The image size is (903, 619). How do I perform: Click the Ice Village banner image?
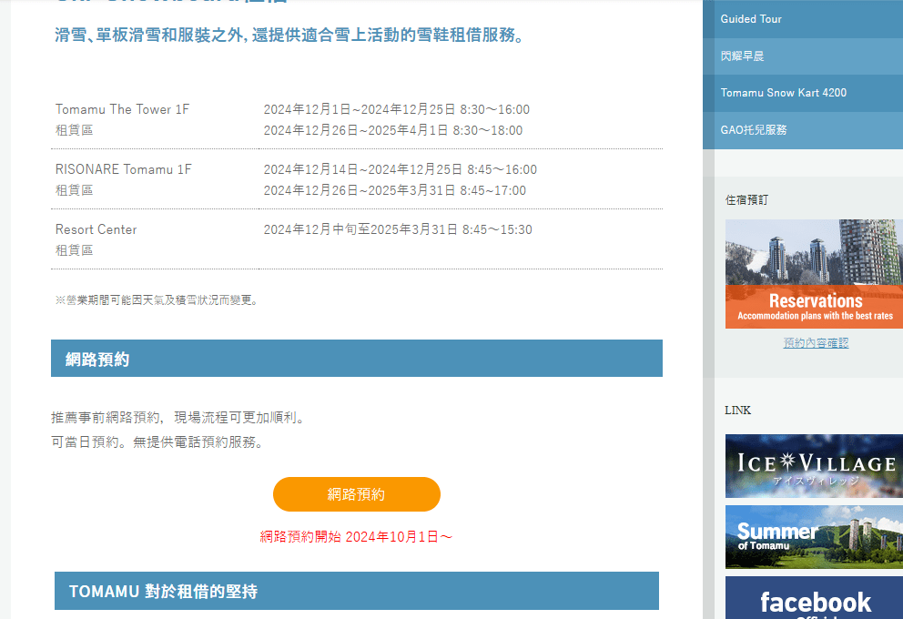tap(814, 466)
